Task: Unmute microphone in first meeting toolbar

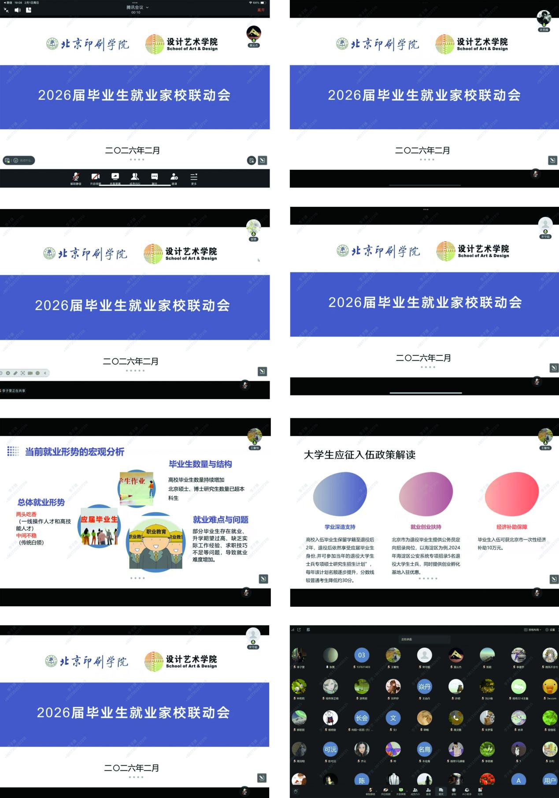Action: point(76,178)
